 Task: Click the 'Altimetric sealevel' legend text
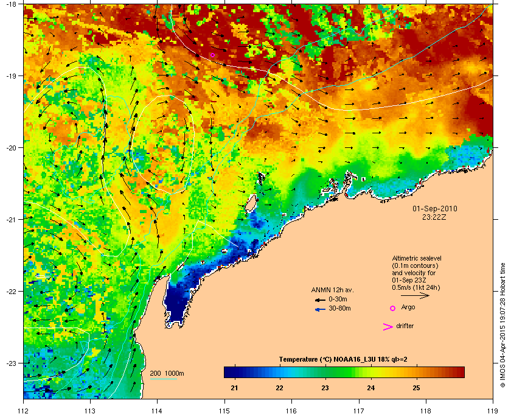click(417, 258)
